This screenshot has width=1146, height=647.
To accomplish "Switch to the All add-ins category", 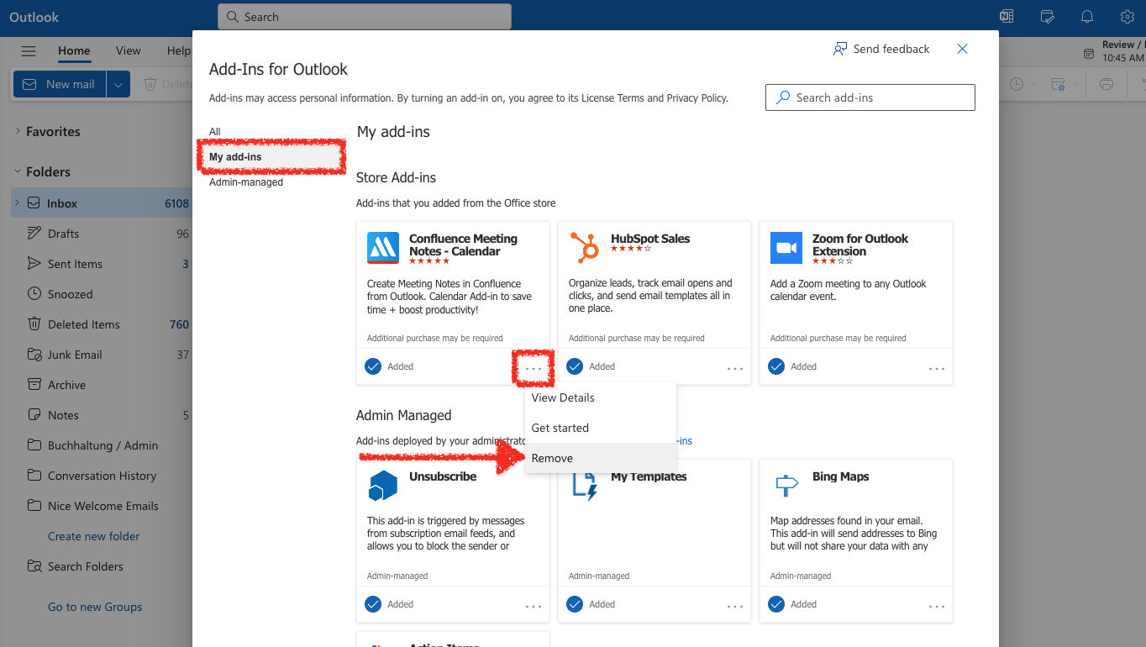I will [x=215, y=132].
